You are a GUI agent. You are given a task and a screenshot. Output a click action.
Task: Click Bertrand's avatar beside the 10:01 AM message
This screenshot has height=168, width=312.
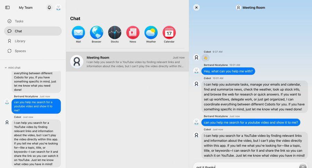click(197, 71)
